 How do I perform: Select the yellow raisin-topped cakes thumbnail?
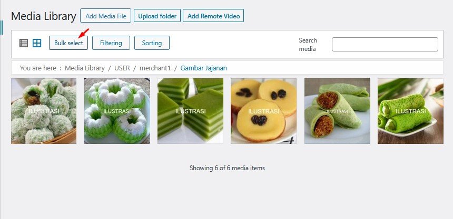coord(263,111)
